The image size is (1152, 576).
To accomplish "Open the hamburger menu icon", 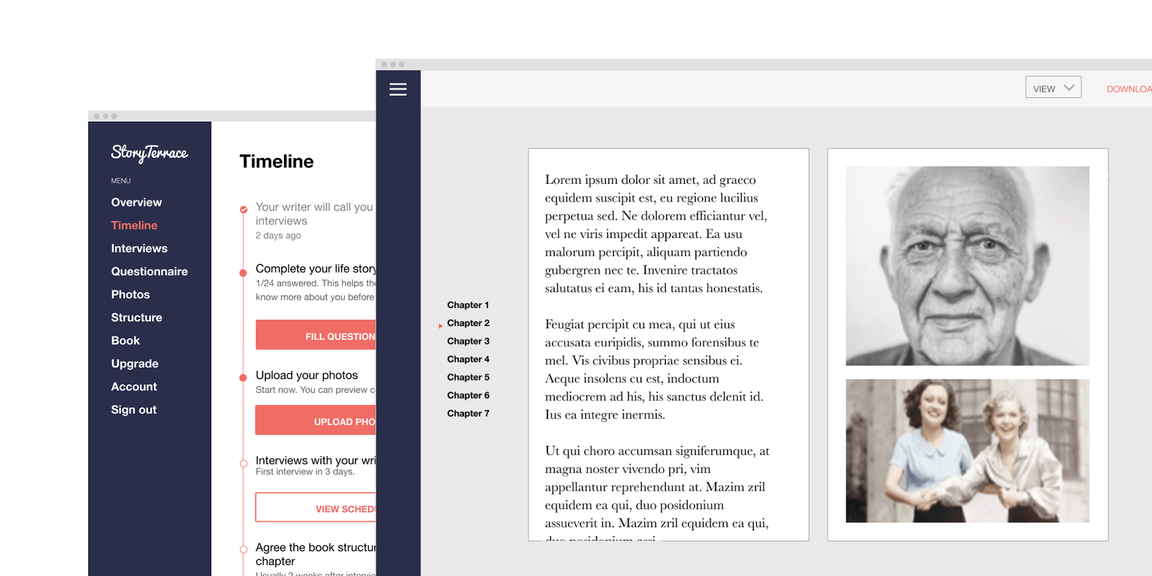I will tap(398, 89).
